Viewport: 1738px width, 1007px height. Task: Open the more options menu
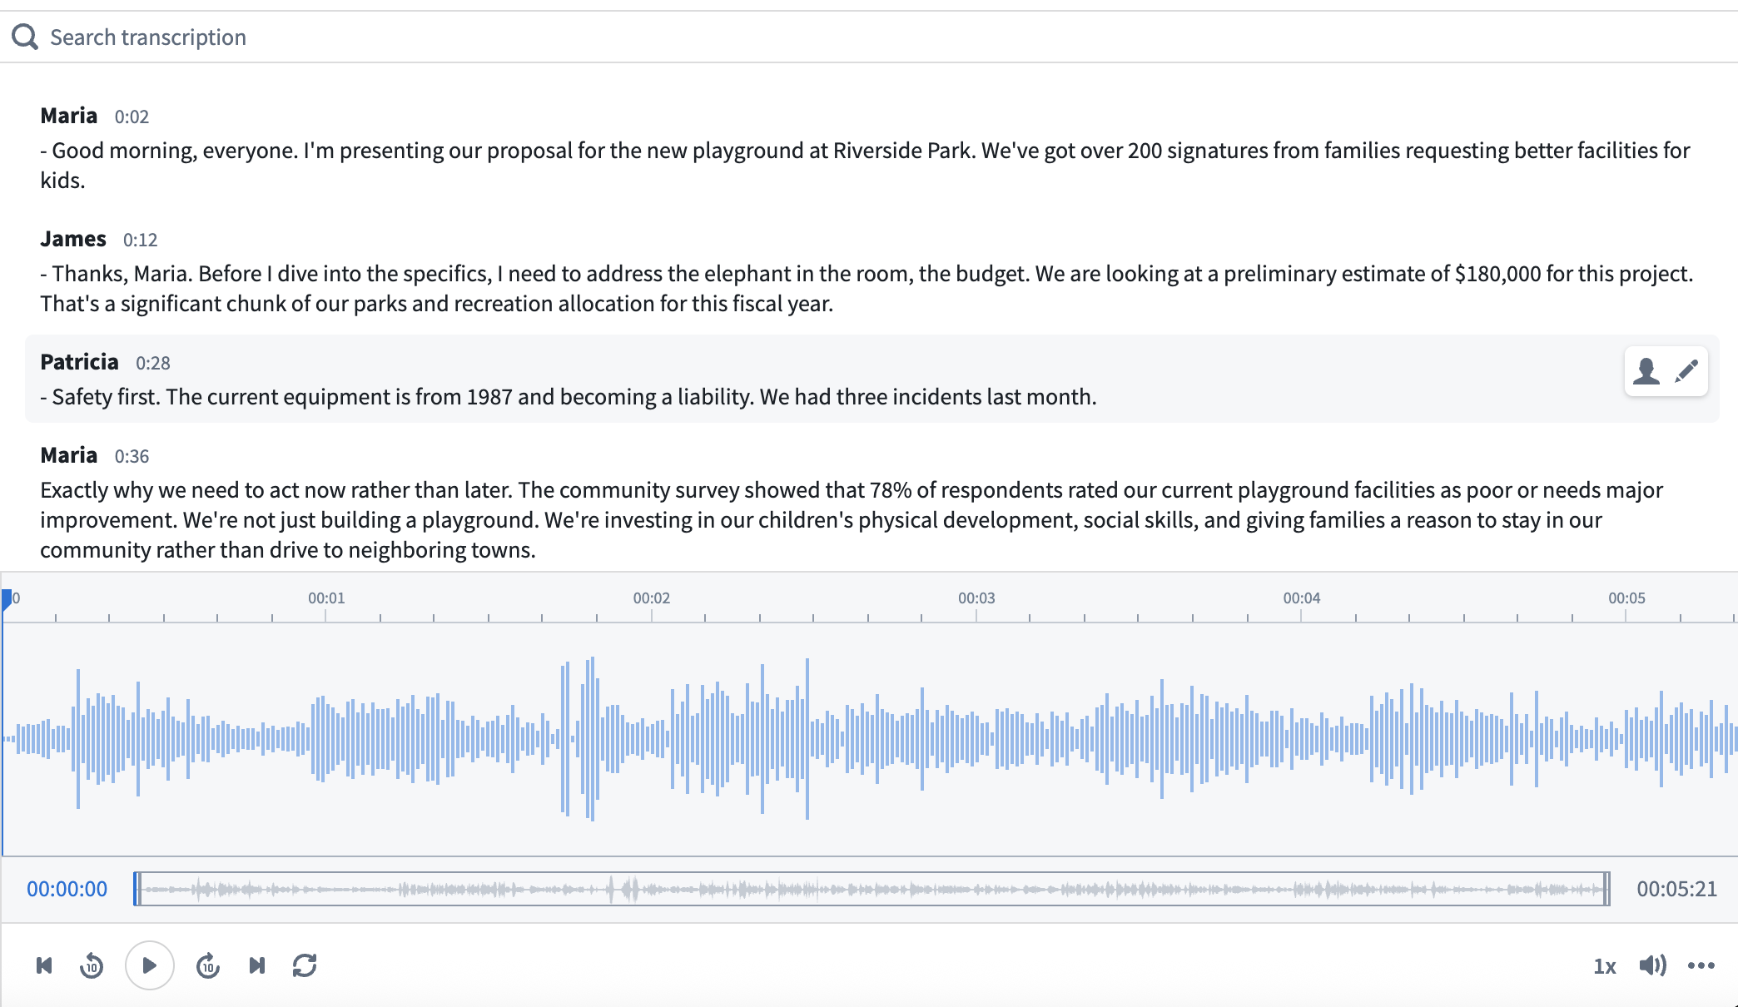pos(1703,965)
